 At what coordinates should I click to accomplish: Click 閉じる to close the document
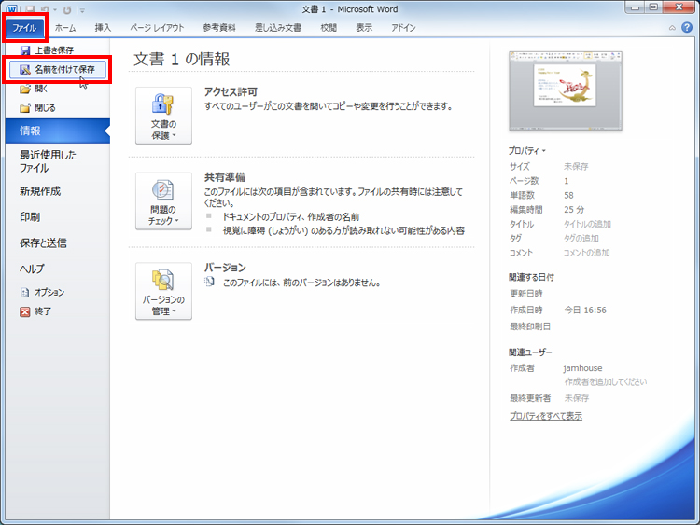(38, 107)
